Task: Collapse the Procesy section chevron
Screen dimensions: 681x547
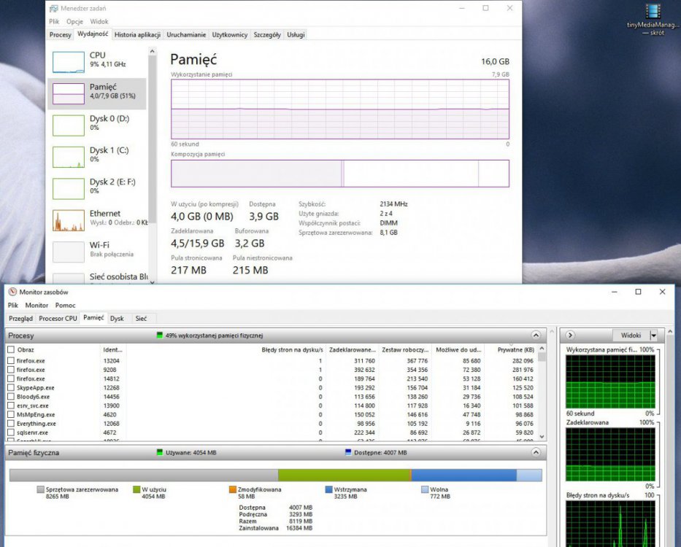Action: coord(536,335)
